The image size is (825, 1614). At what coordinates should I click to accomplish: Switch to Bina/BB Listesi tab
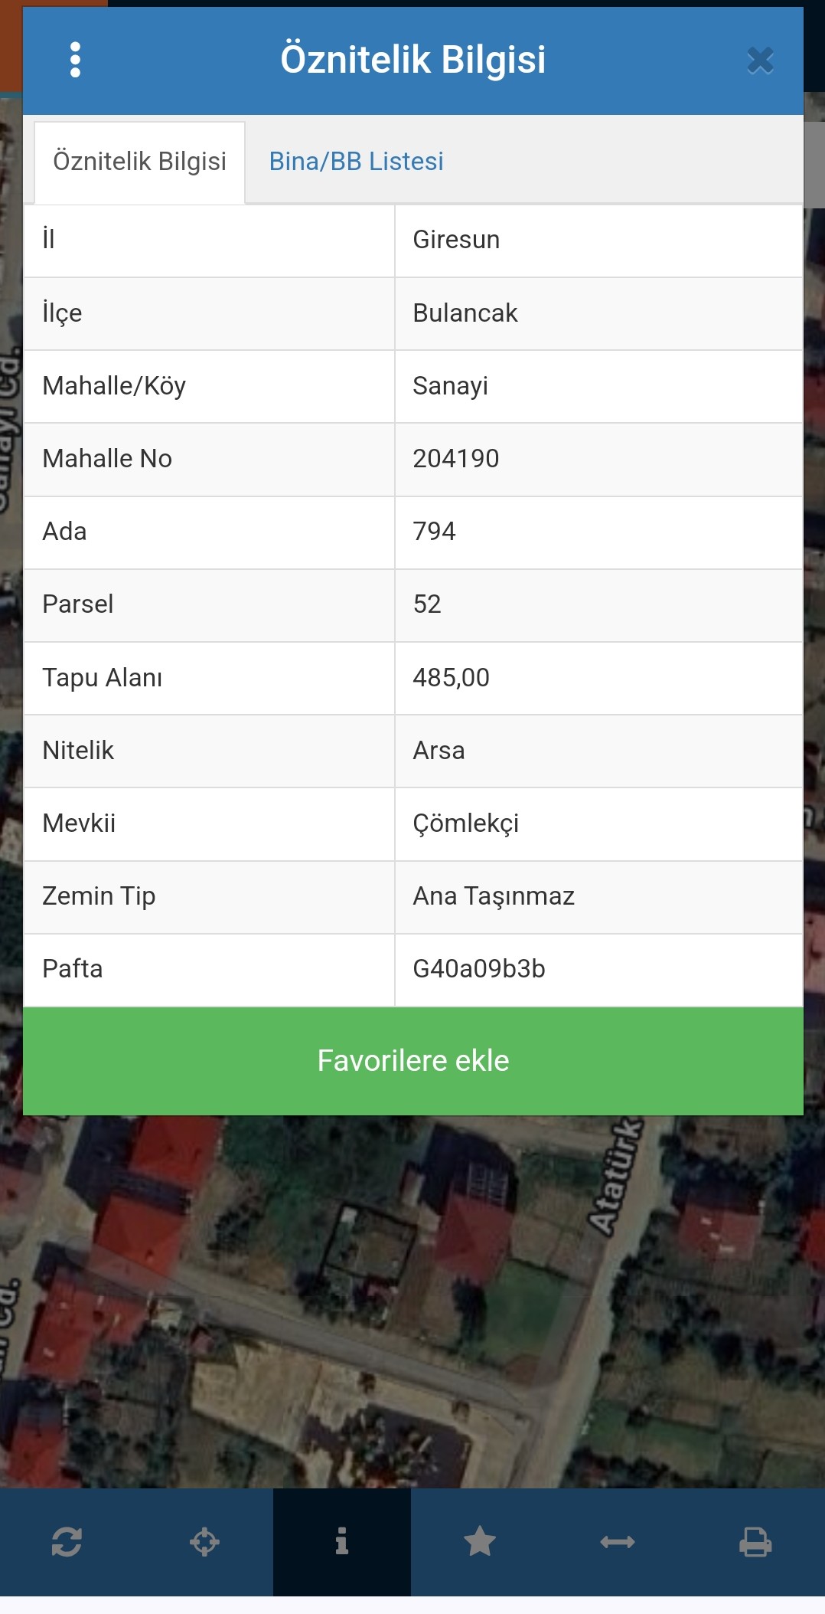[356, 162]
